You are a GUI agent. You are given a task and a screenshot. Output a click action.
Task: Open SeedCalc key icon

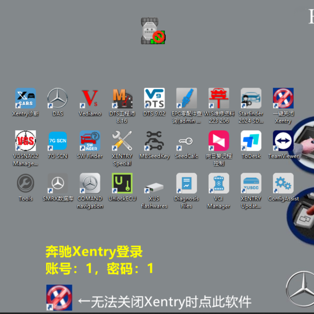(x=186, y=141)
